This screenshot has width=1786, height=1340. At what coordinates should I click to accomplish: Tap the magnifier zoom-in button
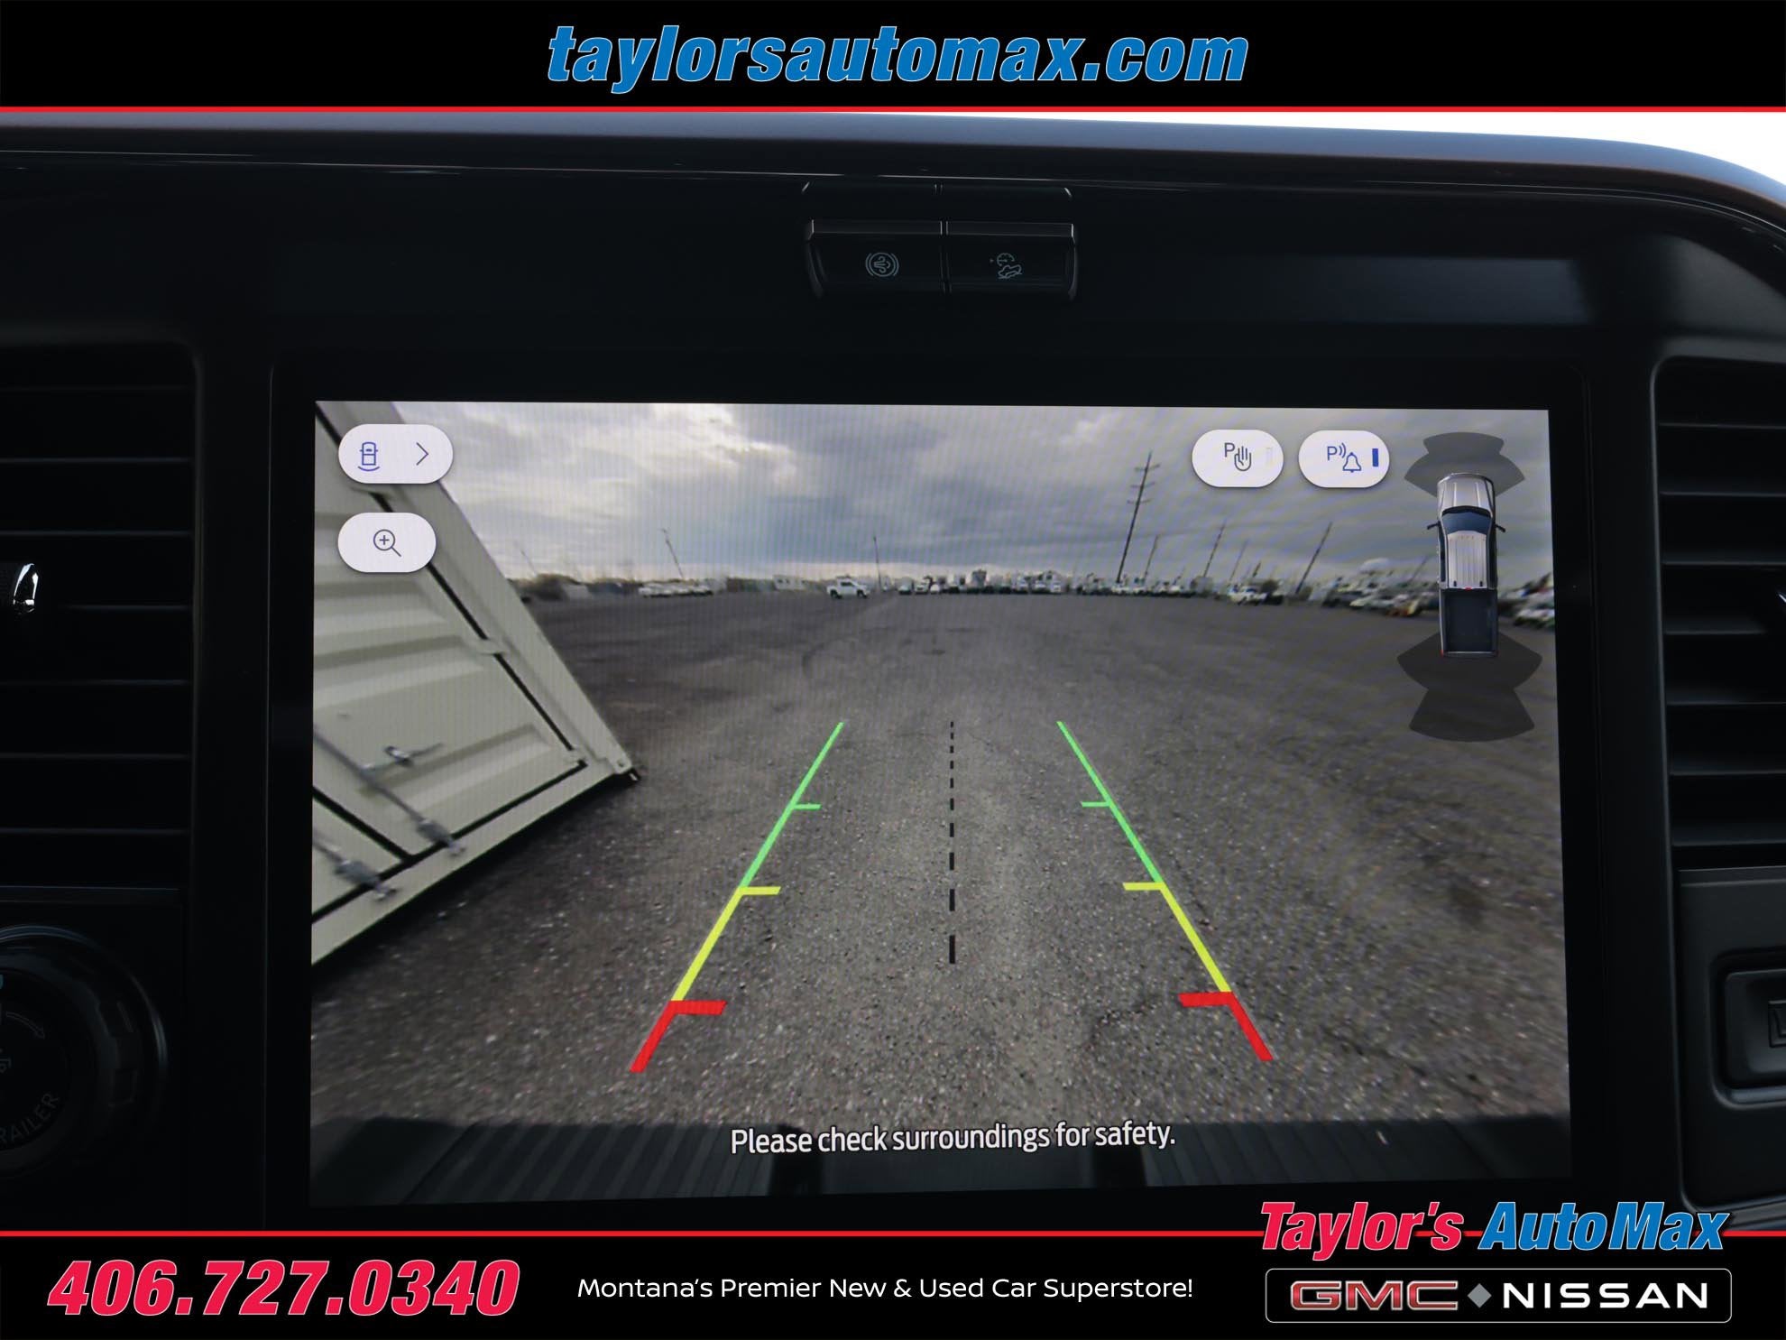click(x=386, y=542)
